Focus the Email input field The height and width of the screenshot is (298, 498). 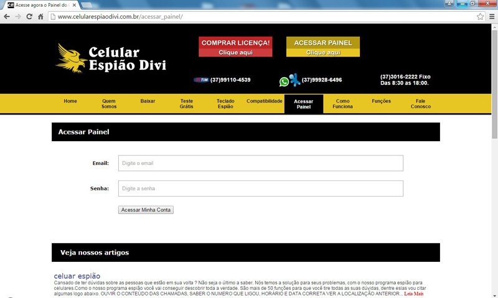[260, 163]
